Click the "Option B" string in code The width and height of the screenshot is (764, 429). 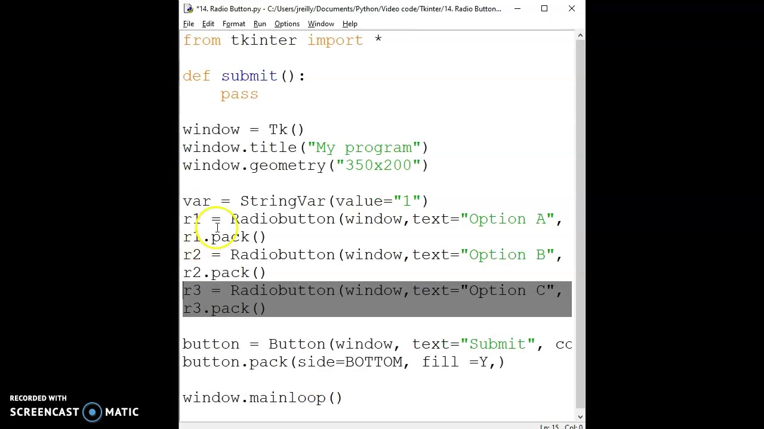point(507,255)
